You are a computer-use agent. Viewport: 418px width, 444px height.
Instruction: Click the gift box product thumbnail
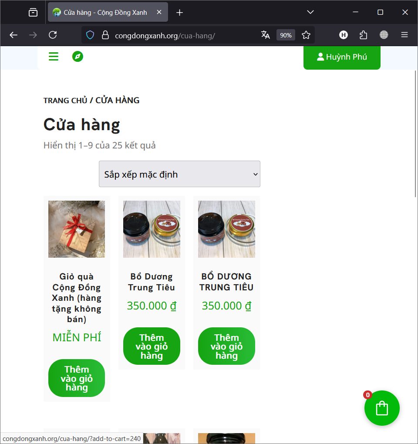pos(77,229)
